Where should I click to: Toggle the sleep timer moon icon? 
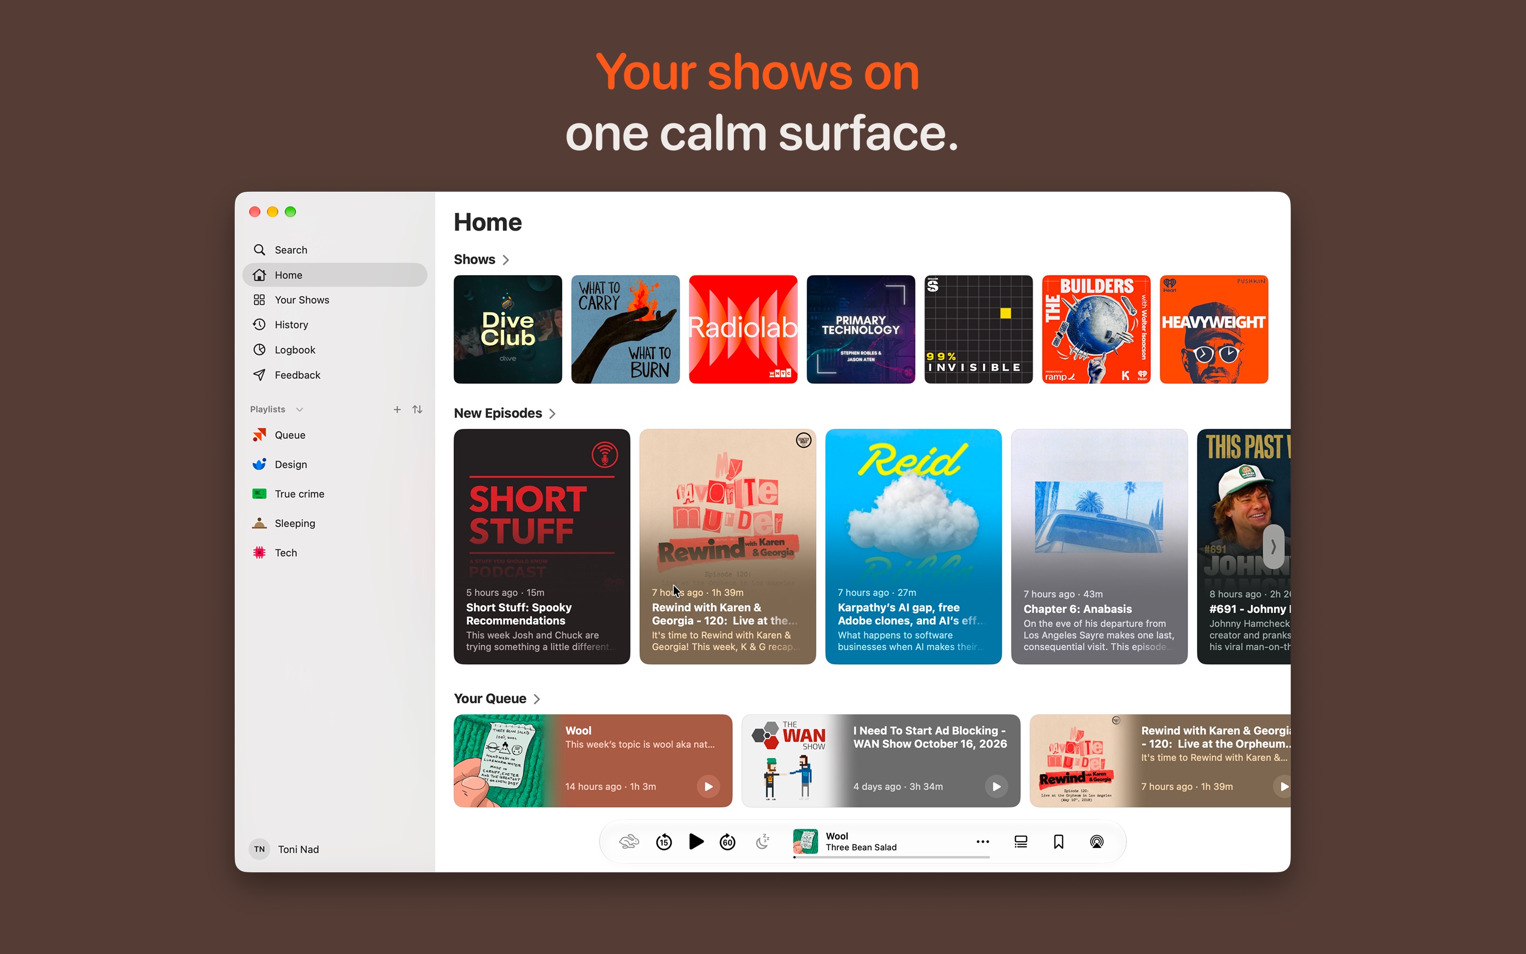763,842
